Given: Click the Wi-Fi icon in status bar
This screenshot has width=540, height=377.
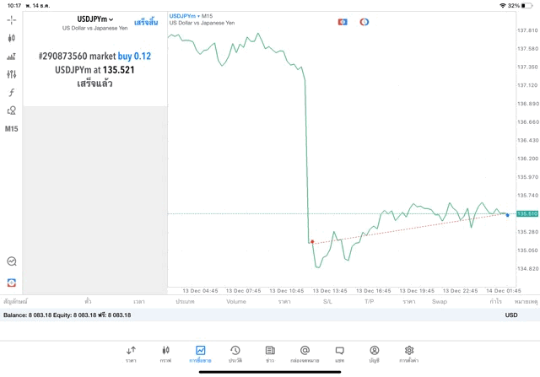Looking at the screenshot, I should pos(503,6).
